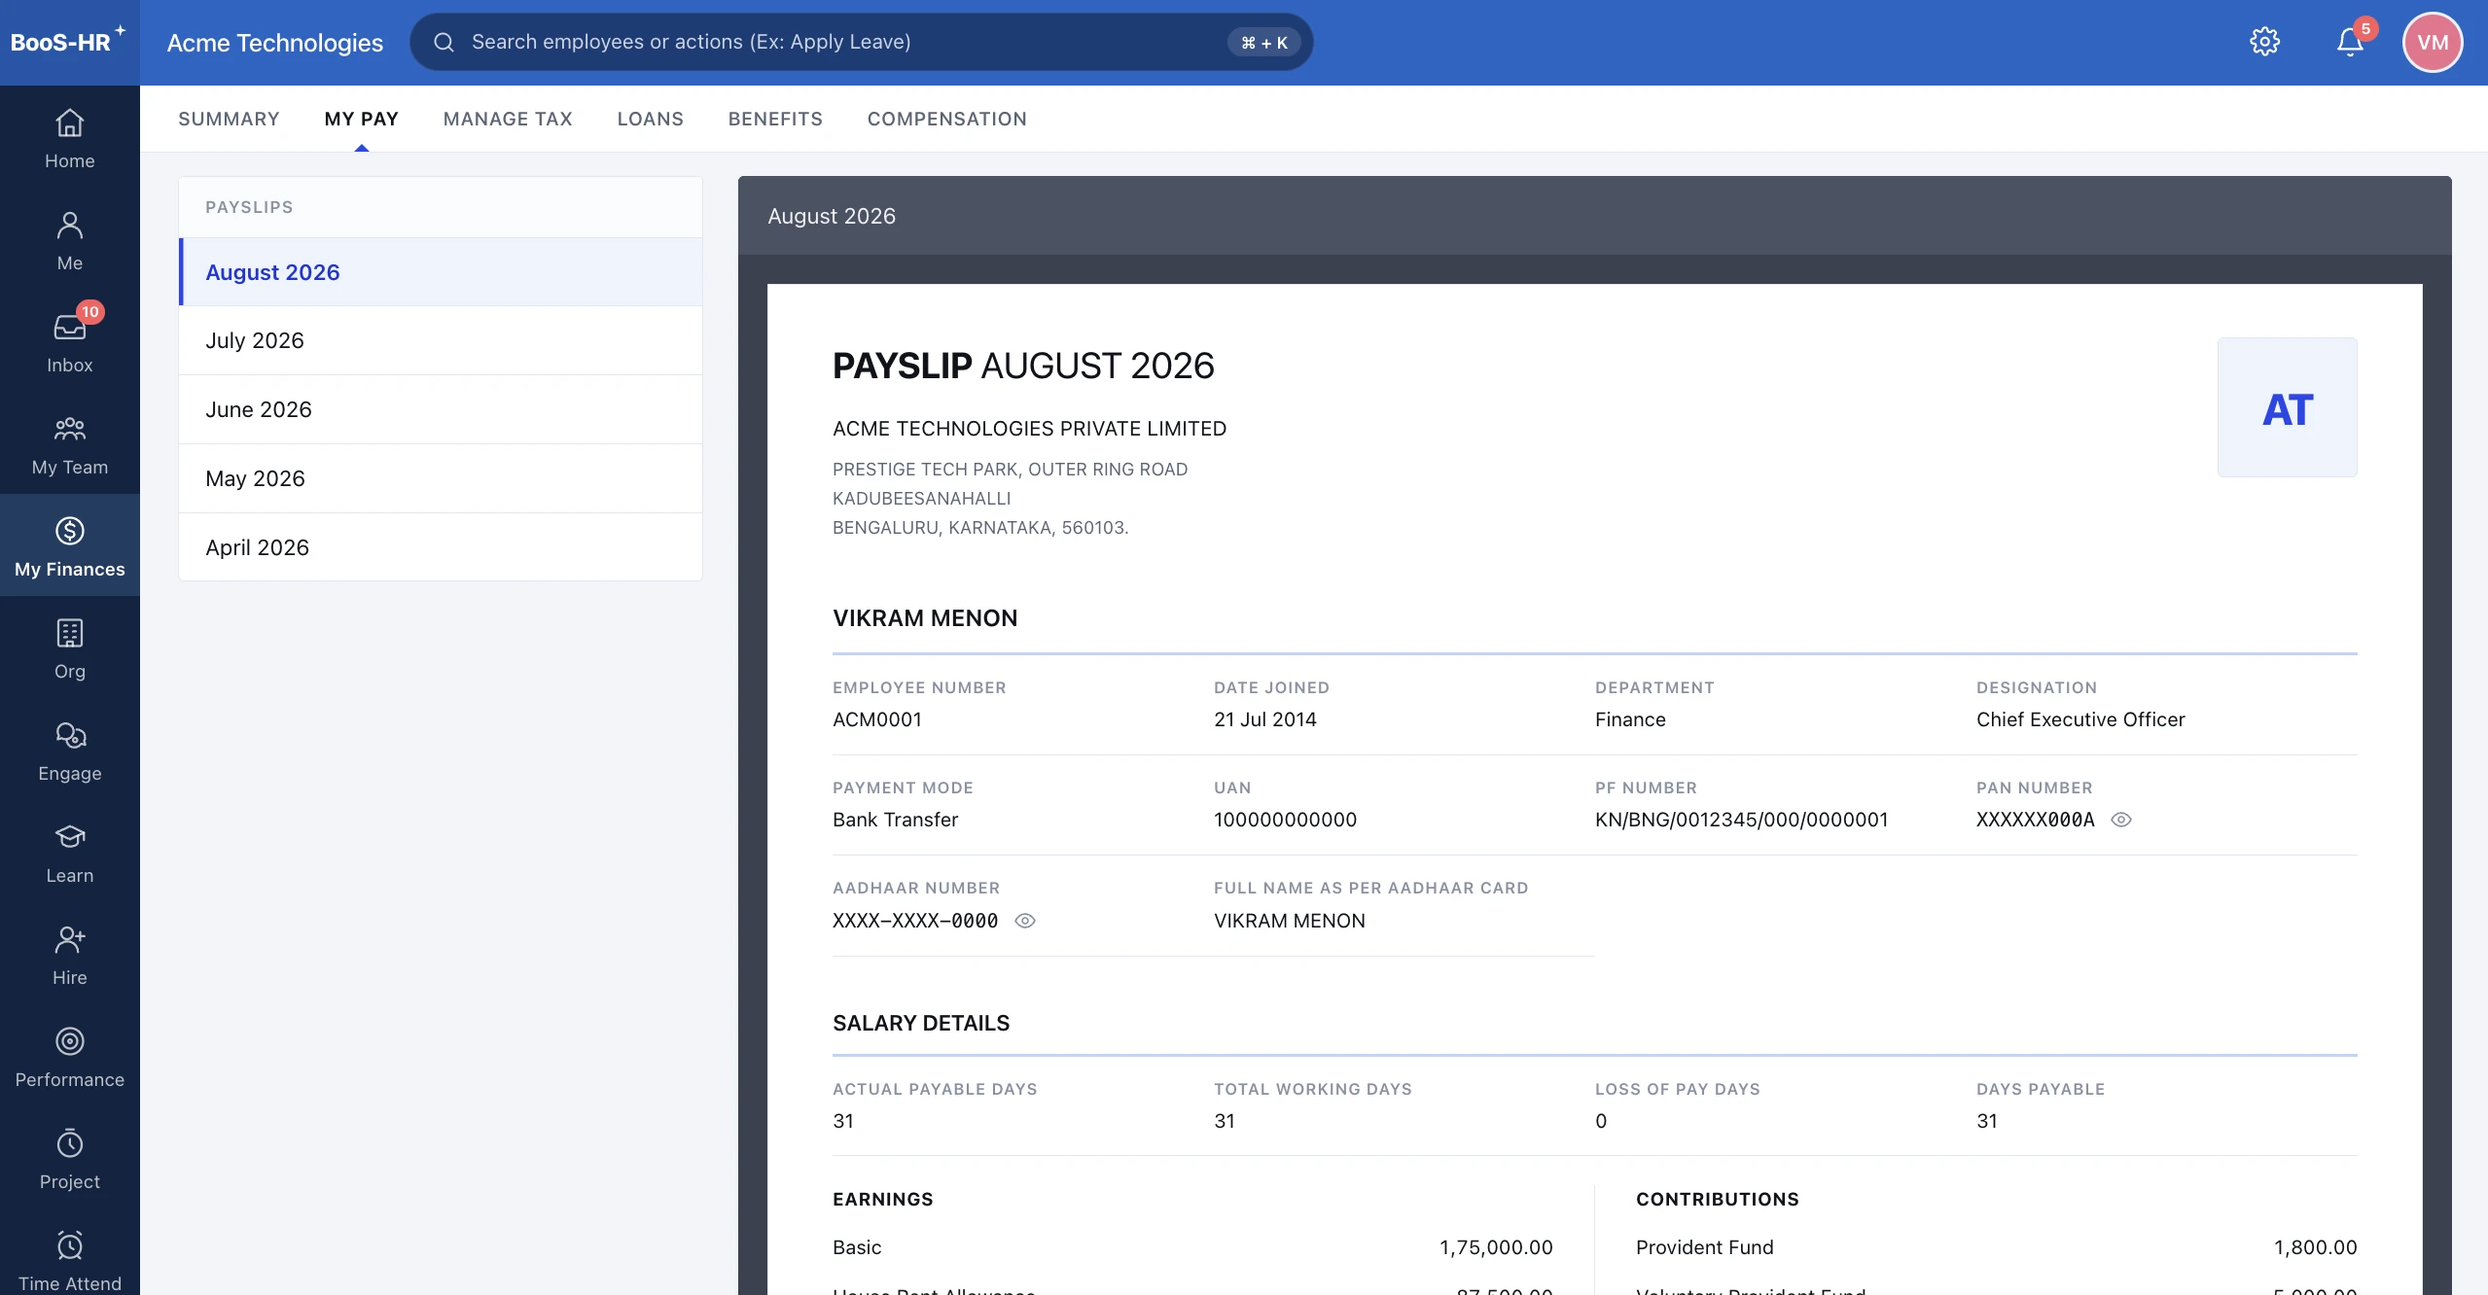Switch to the Manage Tax tab
Viewport: 2488px width, 1295px height.
point(508,119)
